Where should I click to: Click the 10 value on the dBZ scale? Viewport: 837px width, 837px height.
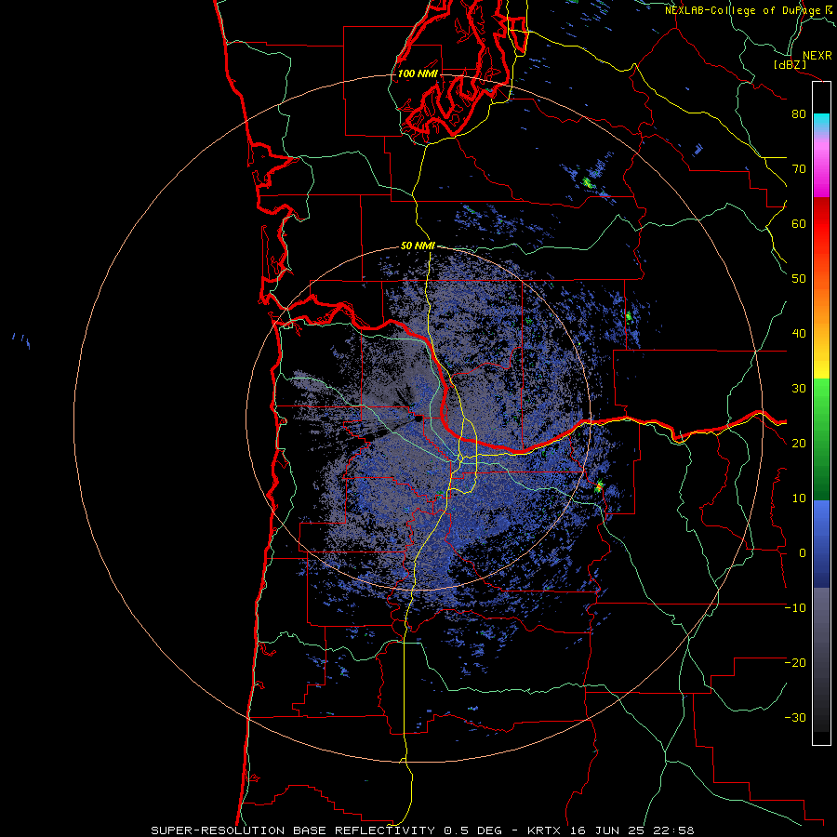tap(799, 498)
